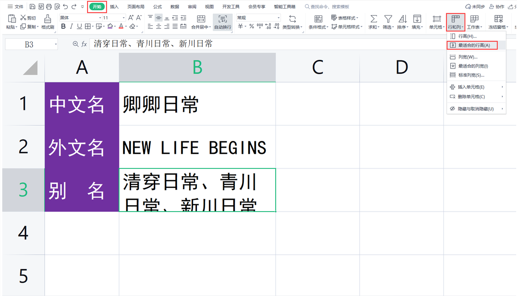Align text left icon
517x296 pixels.
[150, 26]
